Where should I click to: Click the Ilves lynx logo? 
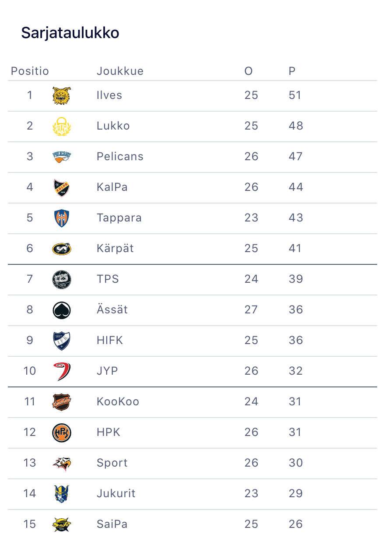(x=61, y=95)
